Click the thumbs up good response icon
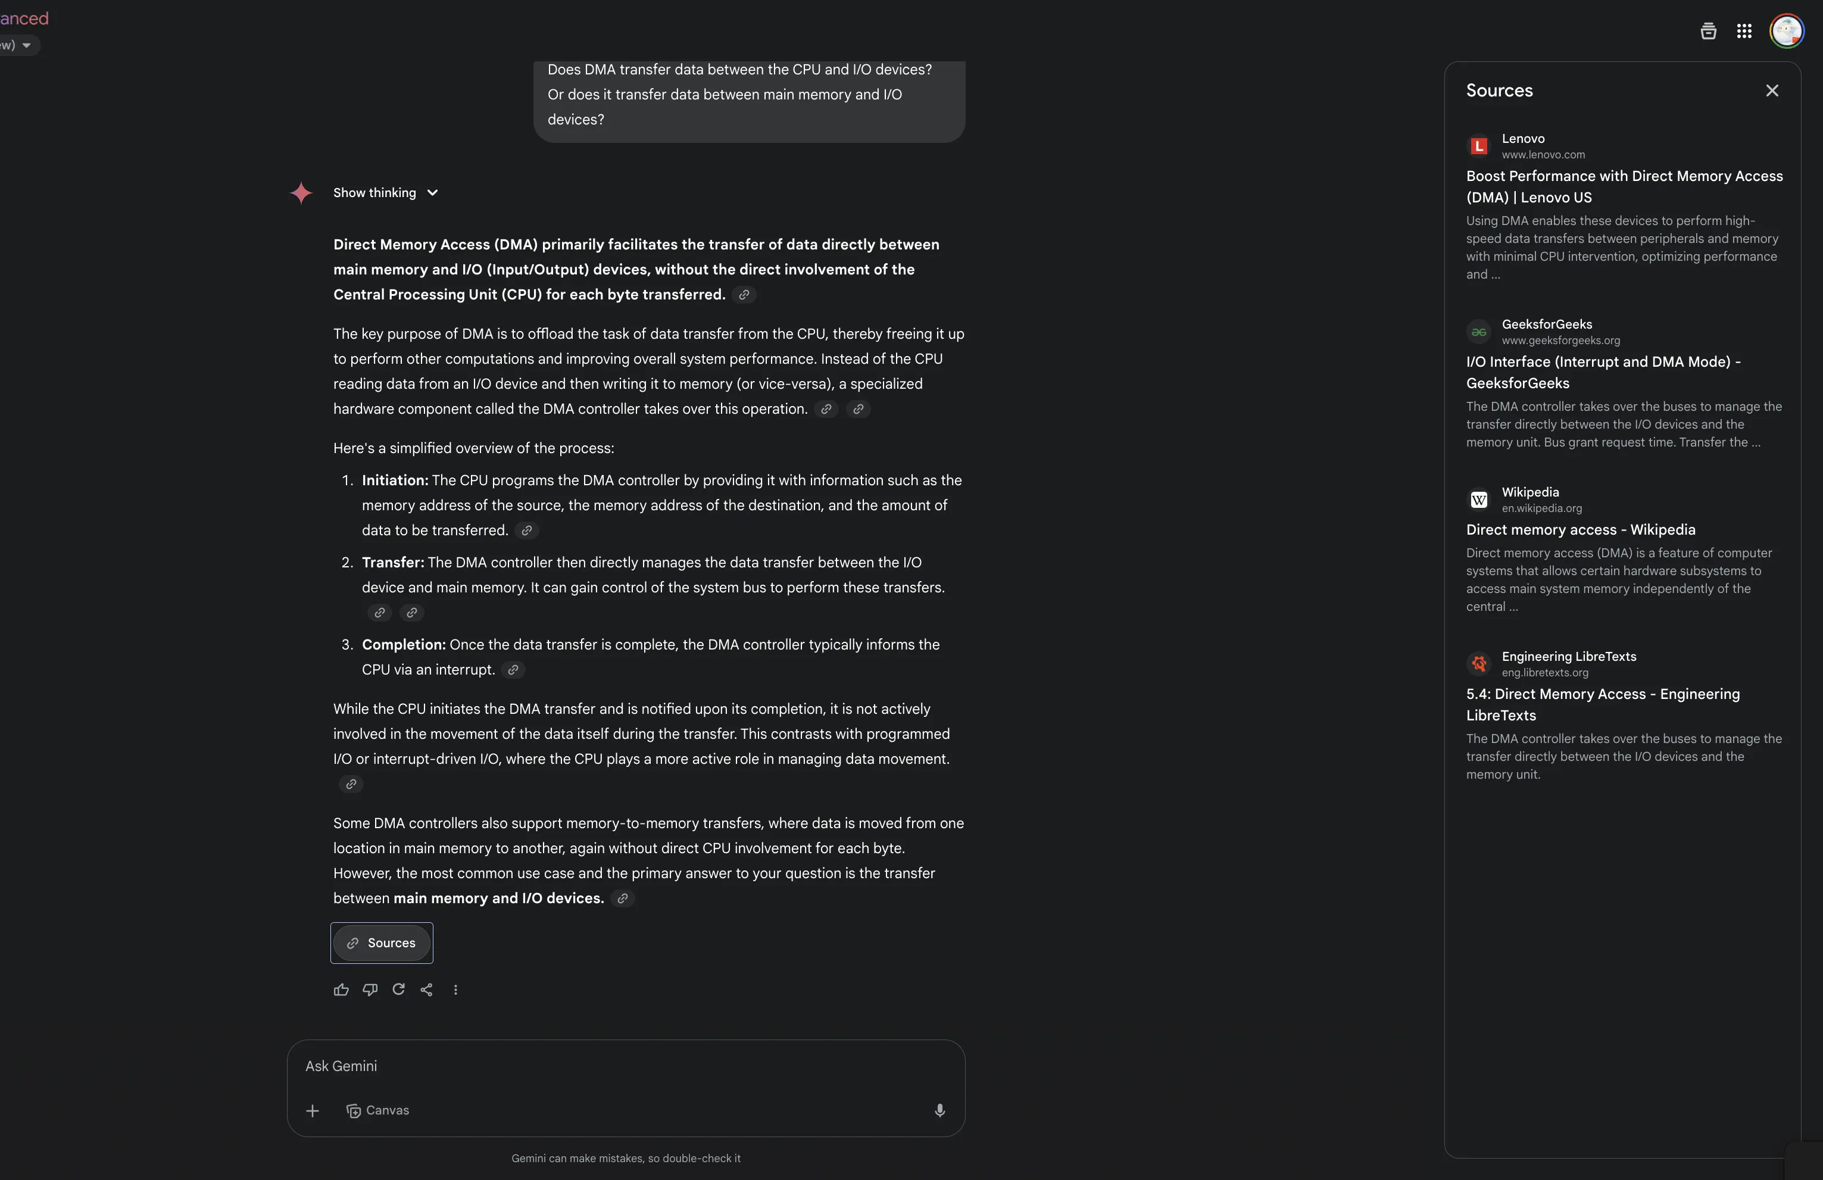The height and width of the screenshot is (1180, 1823). pos(341,989)
